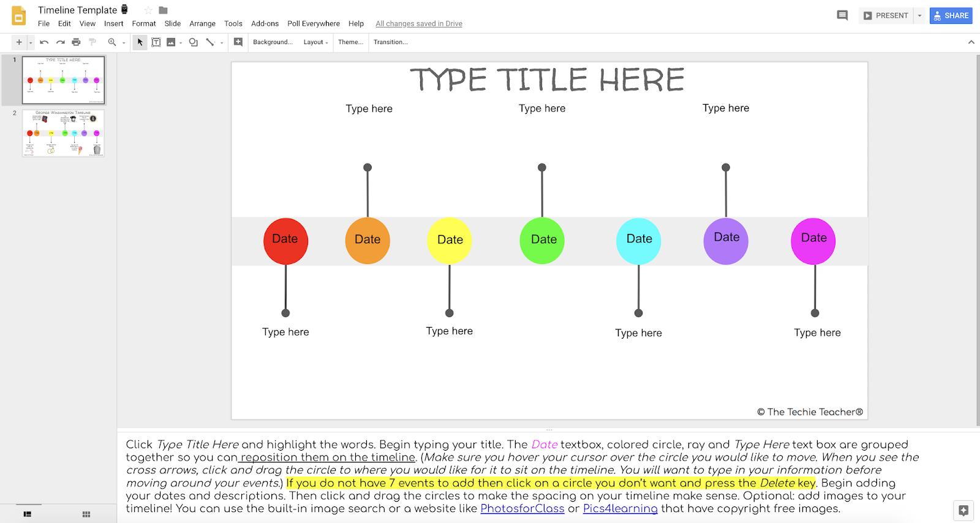
Task: Select the orange Date circle
Action: coord(367,241)
